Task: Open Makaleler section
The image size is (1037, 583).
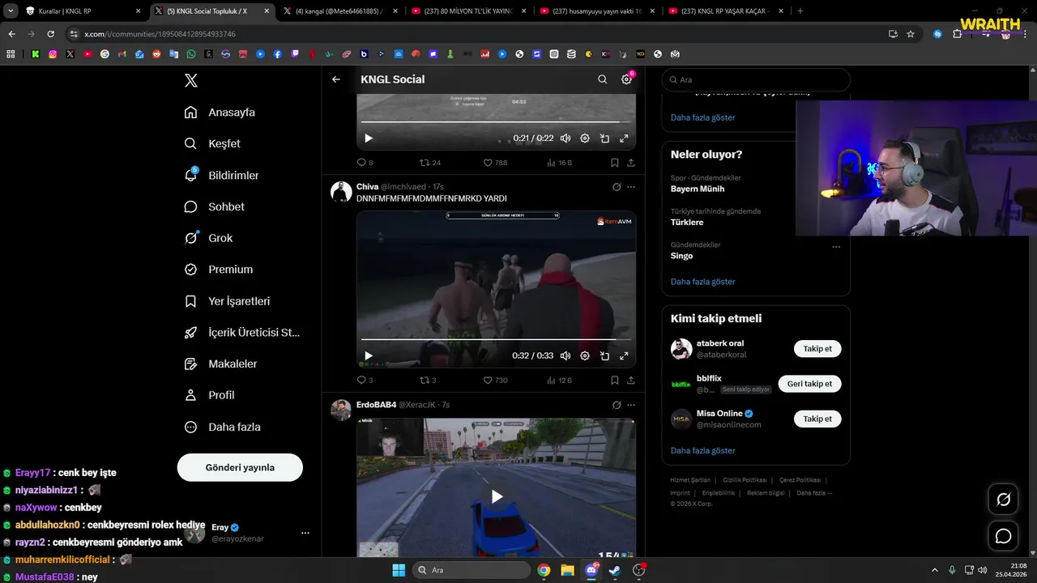Action: (x=220, y=364)
